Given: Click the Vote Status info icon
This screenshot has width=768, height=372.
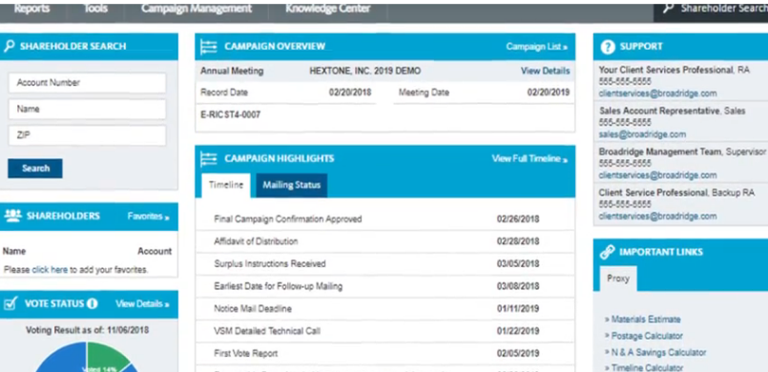Looking at the screenshot, I should point(93,304).
